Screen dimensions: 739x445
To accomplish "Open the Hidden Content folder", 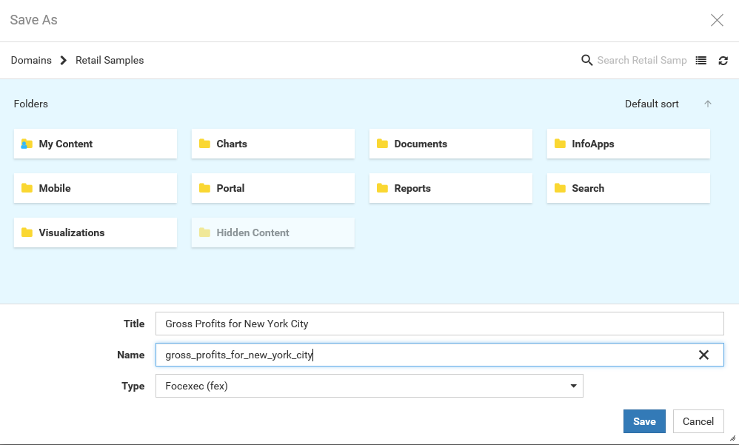I will coord(273,232).
